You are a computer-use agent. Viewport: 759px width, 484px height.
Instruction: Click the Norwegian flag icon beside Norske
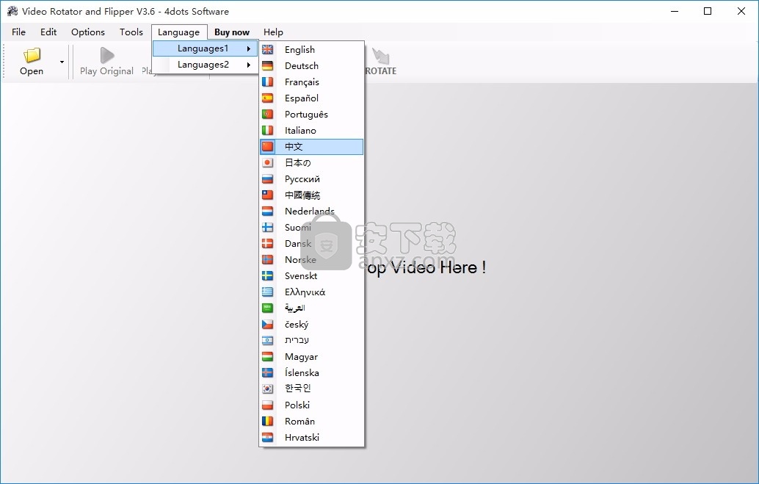[x=267, y=260]
